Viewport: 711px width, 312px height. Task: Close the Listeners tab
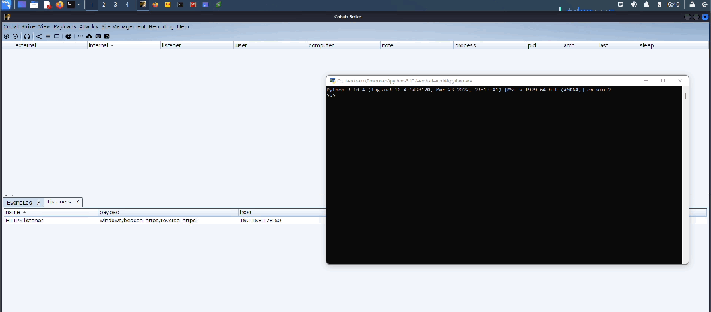tap(78, 202)
